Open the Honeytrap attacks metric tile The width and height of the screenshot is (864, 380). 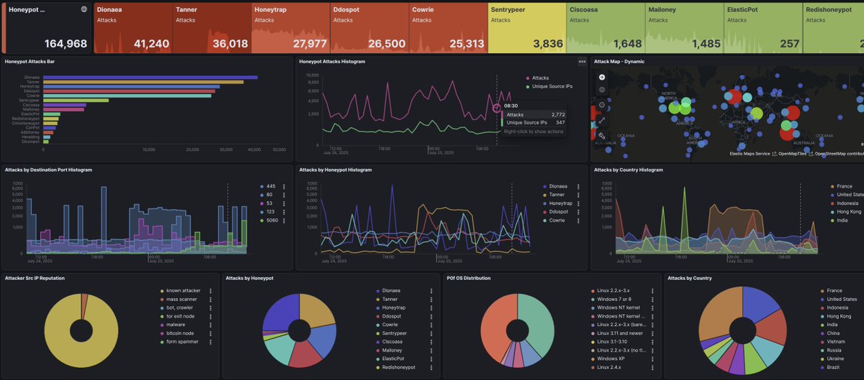coord(291,27)
